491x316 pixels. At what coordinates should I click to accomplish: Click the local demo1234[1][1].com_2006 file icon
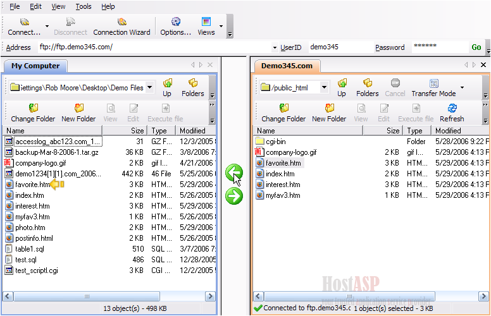coord(9,174)
